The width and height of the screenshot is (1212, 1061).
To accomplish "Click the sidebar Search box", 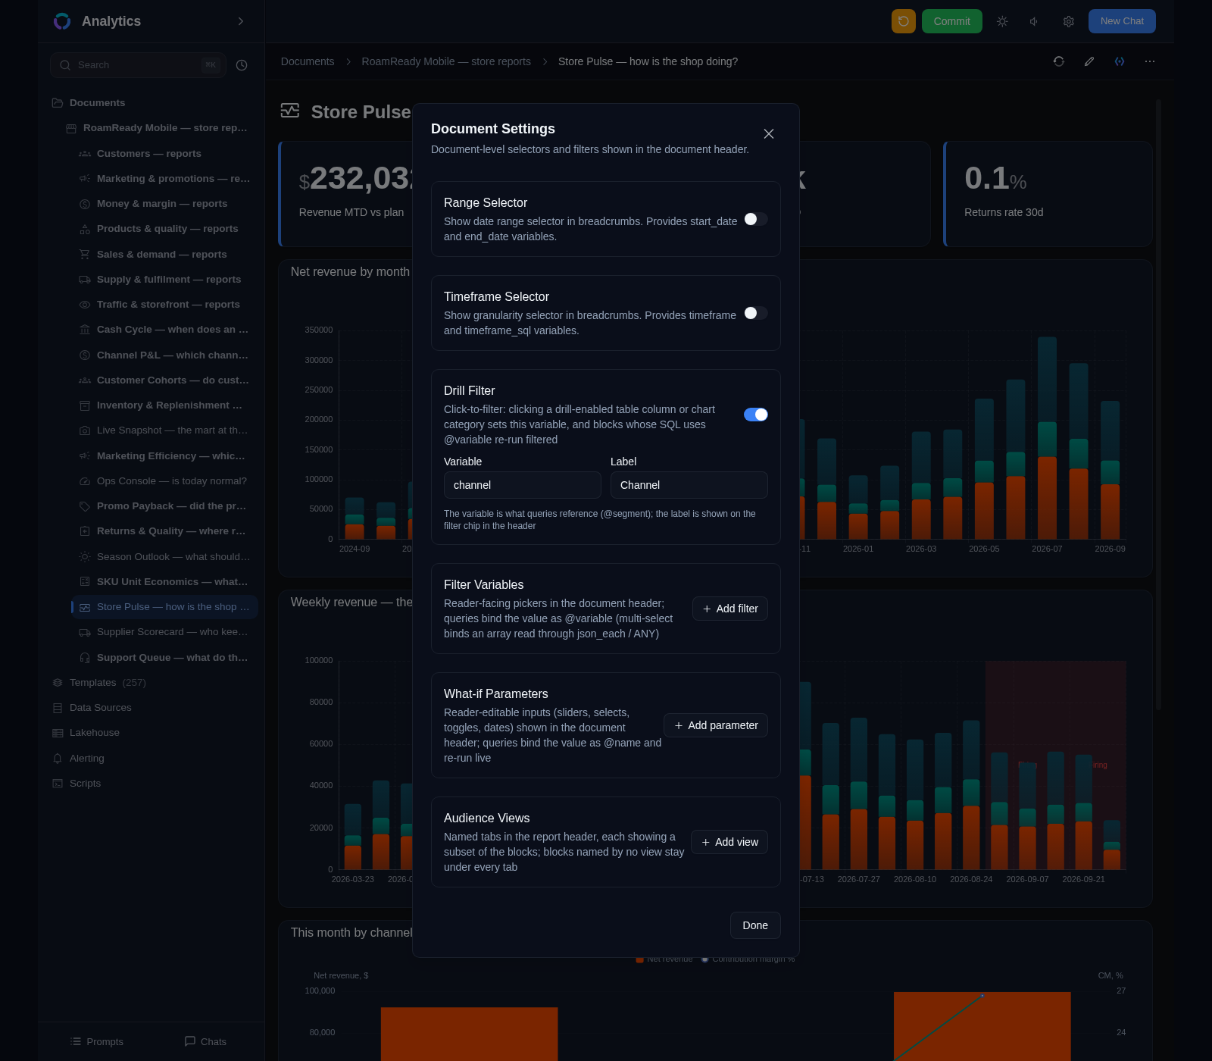I will pos(139,65).
